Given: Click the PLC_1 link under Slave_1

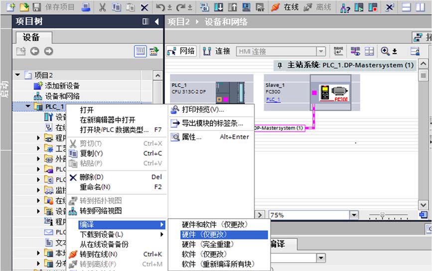Looking at the screenshot, I should 273,100.
